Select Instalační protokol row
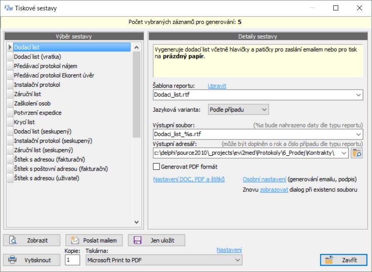This screenshot has width=372, height=272. pyautogui.click(x=72, y=85)
